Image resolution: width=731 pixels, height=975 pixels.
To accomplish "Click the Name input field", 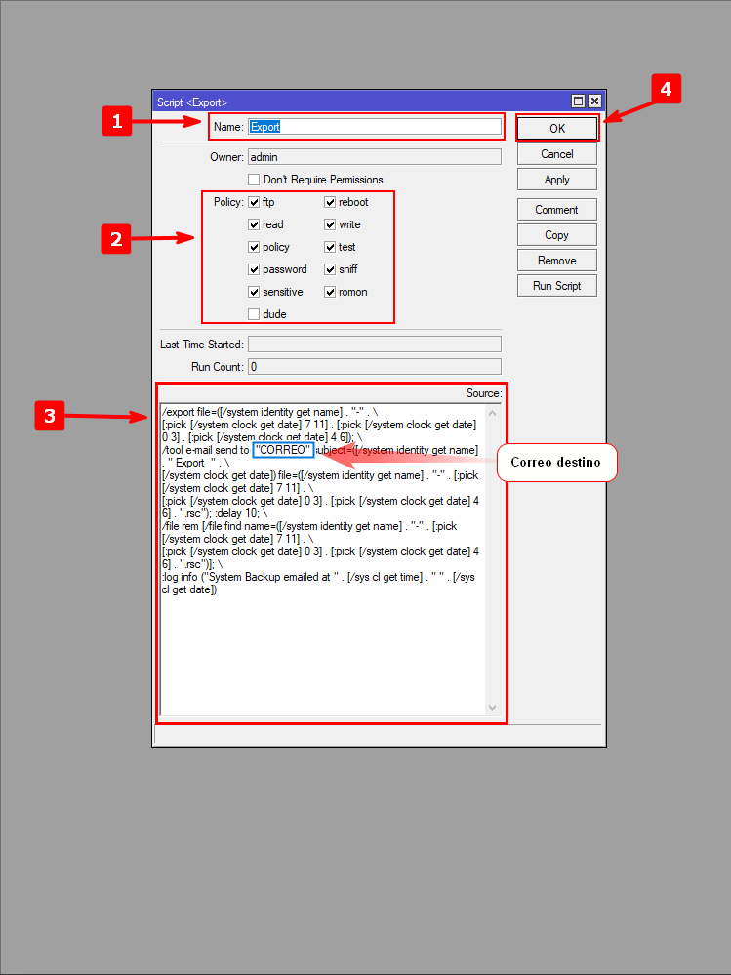I will point(374,127).
